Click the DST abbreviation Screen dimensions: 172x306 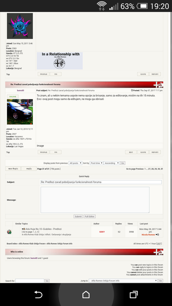(x=159, y=244)
